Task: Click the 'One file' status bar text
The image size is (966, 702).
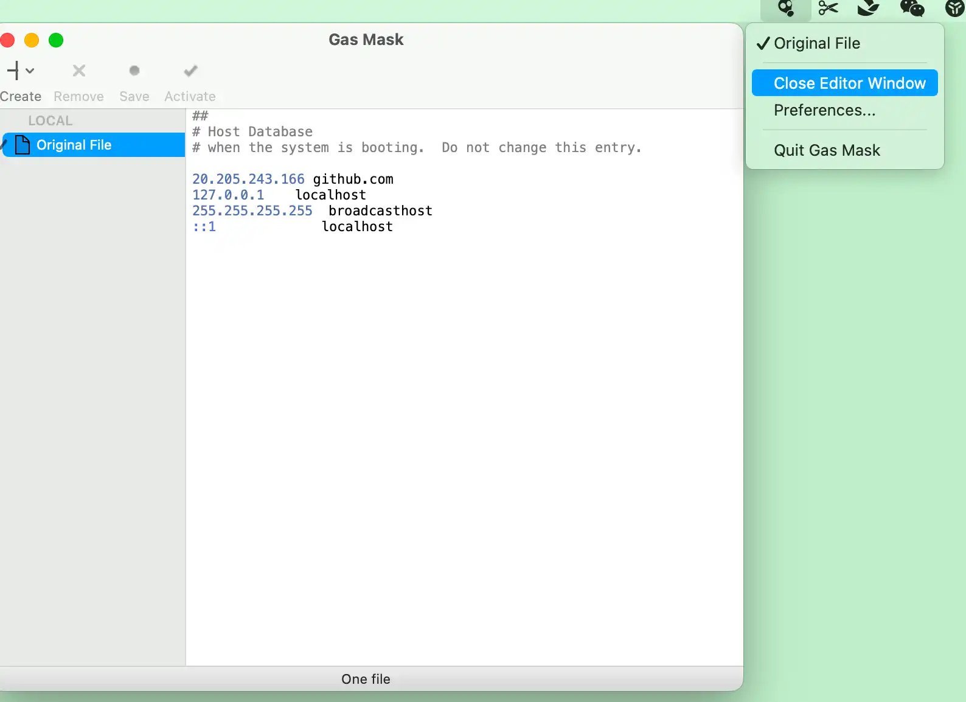Action: click(x=366, y=679)
